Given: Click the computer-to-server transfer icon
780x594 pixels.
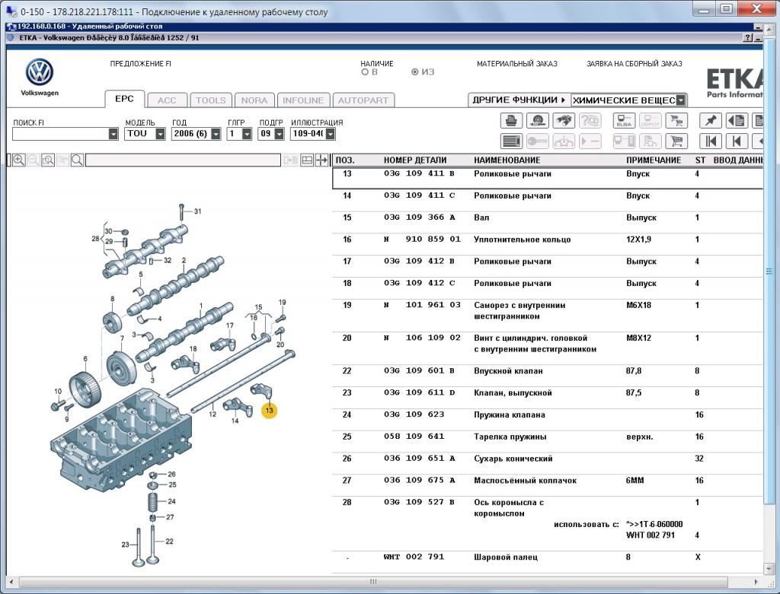Looking at the screenshot, I should click(x=624, y=141).
